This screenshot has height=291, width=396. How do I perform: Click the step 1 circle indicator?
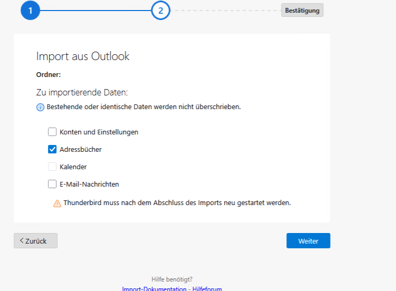click(x=31, y=10)
